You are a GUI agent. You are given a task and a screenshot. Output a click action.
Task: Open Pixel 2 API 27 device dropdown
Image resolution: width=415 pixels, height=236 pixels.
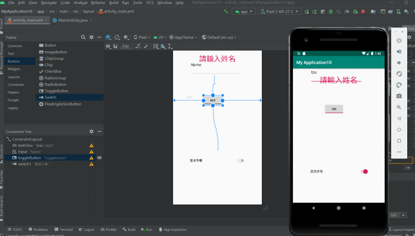(x=279, y=12)
